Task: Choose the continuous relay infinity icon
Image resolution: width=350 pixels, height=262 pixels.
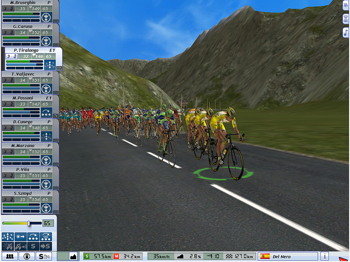Action: pyautogui.click(x=45, y=237)
